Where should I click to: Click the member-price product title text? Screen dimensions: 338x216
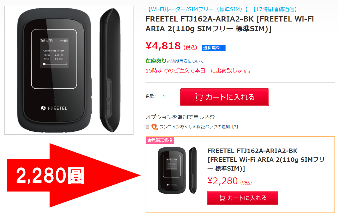(265, 159)
